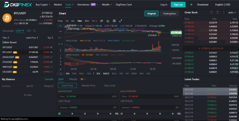Take a chart snapshot with camera icon
Image resolution: width=239 pixels, height=121 pixels.
[114, 21]
